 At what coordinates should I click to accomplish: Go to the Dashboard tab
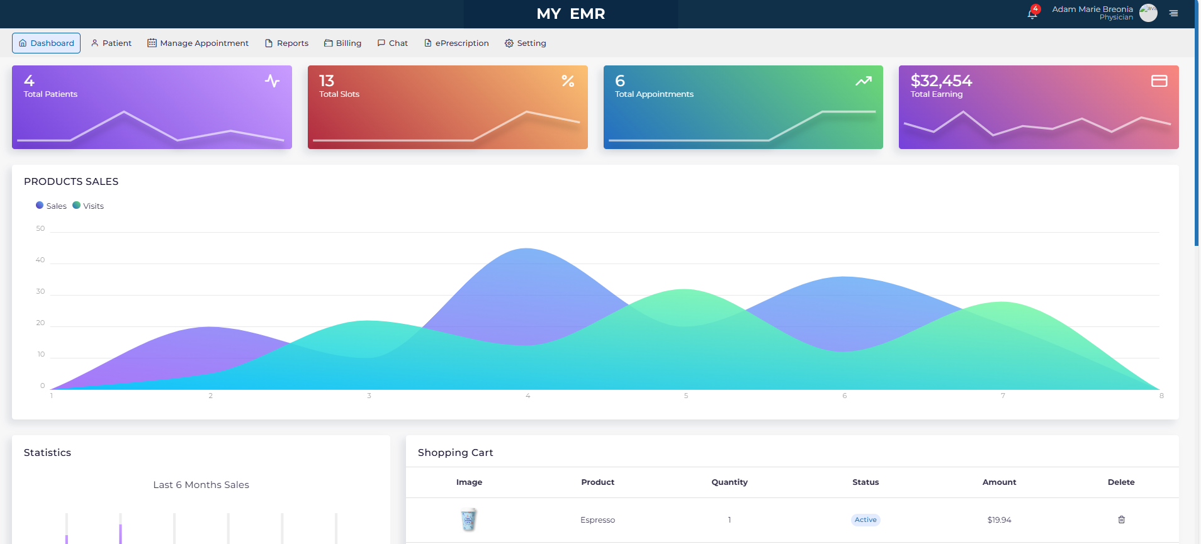click(x=46, y=43)
